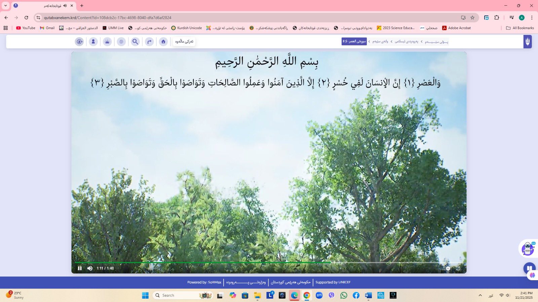Open the tab search dropdown arrow
This screenshot has height=302, width=538.
click(x=5, y=5)
